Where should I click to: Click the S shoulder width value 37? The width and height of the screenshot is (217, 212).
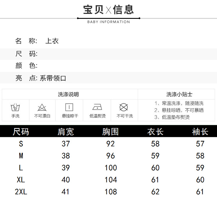tap(66, 144)
